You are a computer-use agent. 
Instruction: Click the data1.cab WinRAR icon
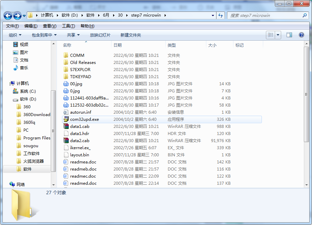click(66, 127)
